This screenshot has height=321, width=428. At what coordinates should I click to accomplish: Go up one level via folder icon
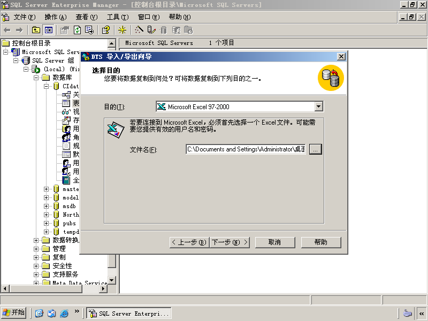36,30
